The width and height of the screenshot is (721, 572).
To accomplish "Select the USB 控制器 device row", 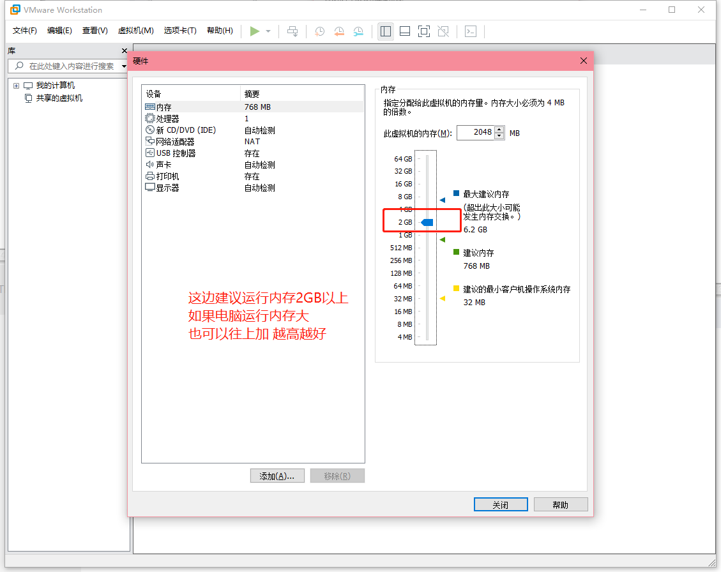I will pyautogui.click(x=254, y=153).
